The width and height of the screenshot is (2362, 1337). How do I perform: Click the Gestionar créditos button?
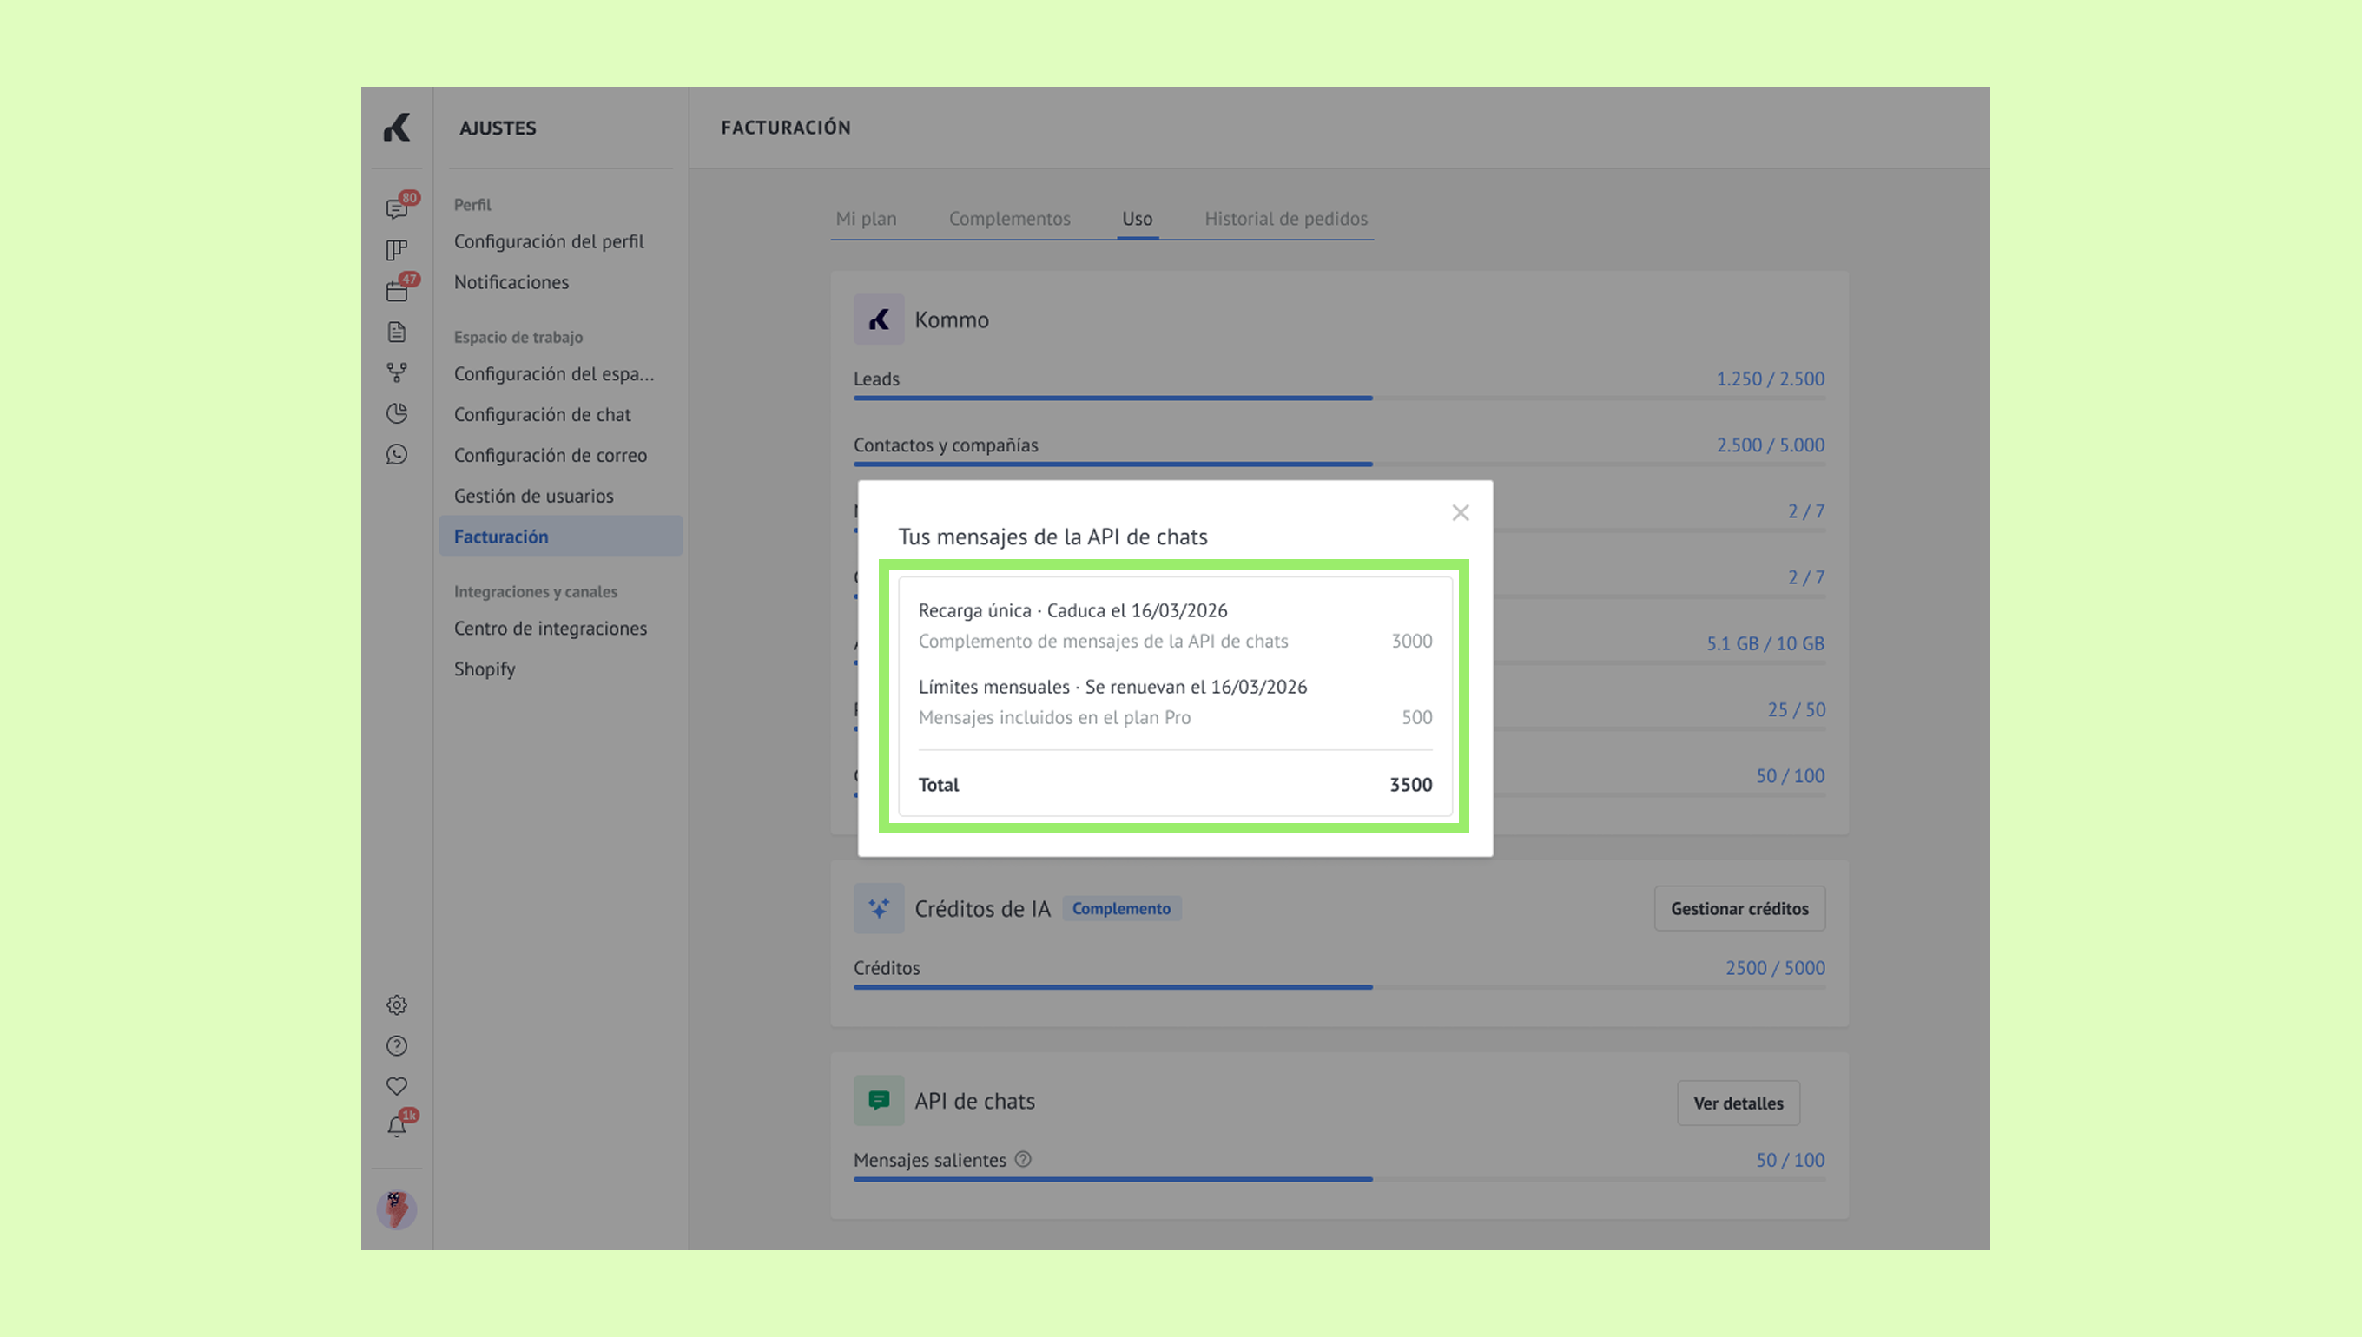click(1739, 908)
